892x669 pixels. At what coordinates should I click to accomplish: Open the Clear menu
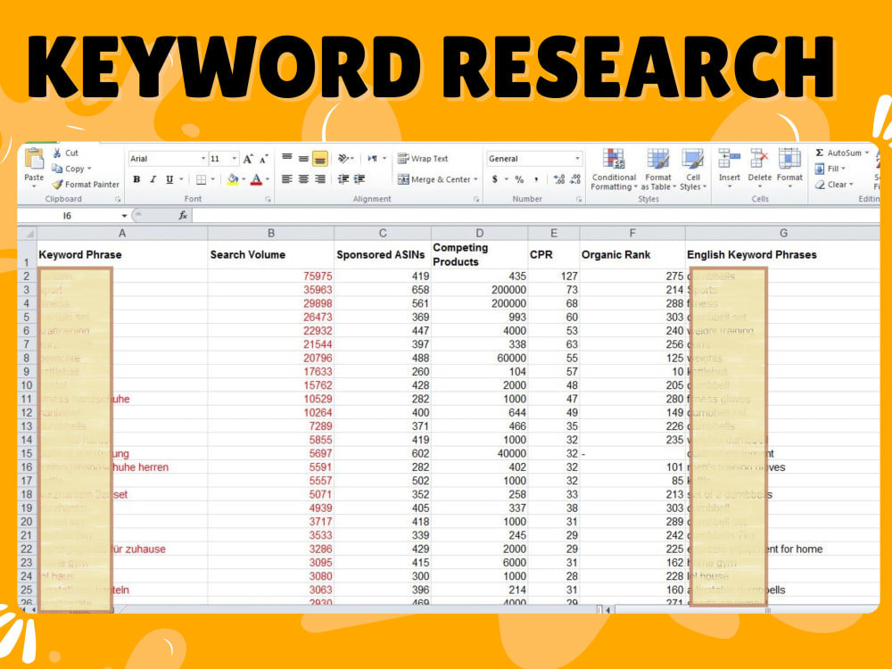[x=834, y=185]
